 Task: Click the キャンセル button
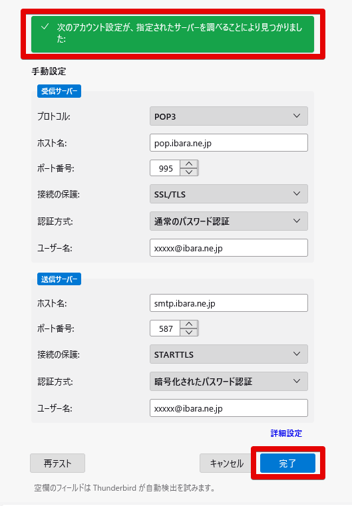pos(227,463)
